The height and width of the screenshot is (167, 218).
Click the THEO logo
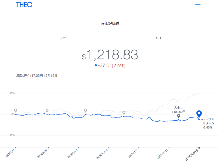tap(24, 5)
